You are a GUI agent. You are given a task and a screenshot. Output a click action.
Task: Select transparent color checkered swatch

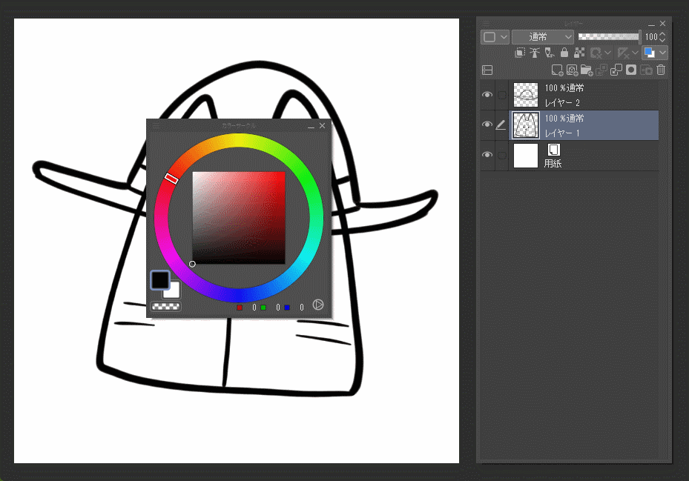pyautogui.click(x=165, y=306)
